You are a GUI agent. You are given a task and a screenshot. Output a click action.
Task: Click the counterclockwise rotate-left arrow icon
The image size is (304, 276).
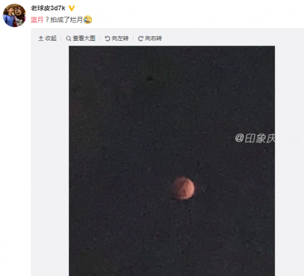(107, 38)
